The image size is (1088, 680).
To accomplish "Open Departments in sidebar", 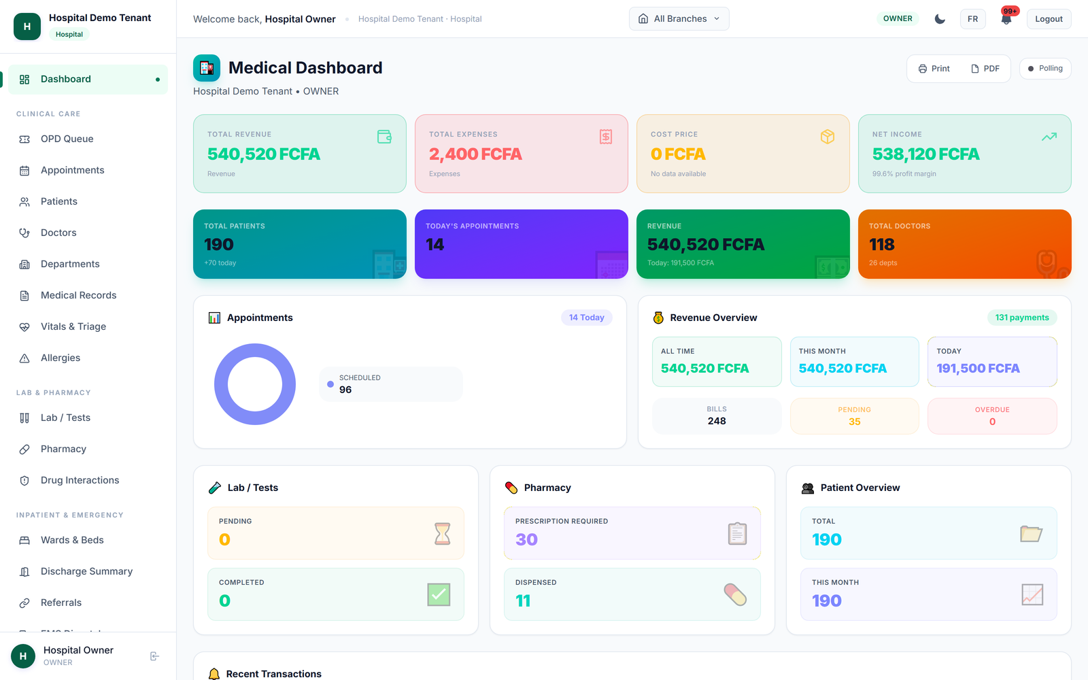I will pyautogui.click(x=88, y=264).
